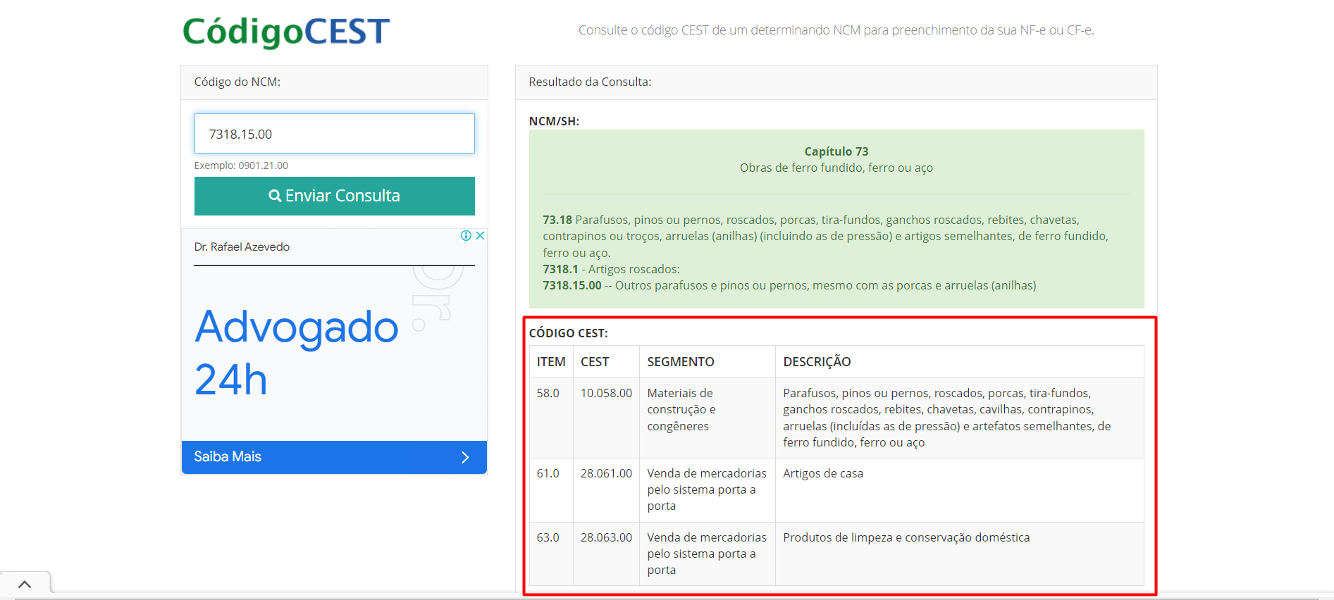Click the 'Código do NCM:' panel label
This screenshot has height=600, width=1334.
pyautogui.click(x=237, y=82)
